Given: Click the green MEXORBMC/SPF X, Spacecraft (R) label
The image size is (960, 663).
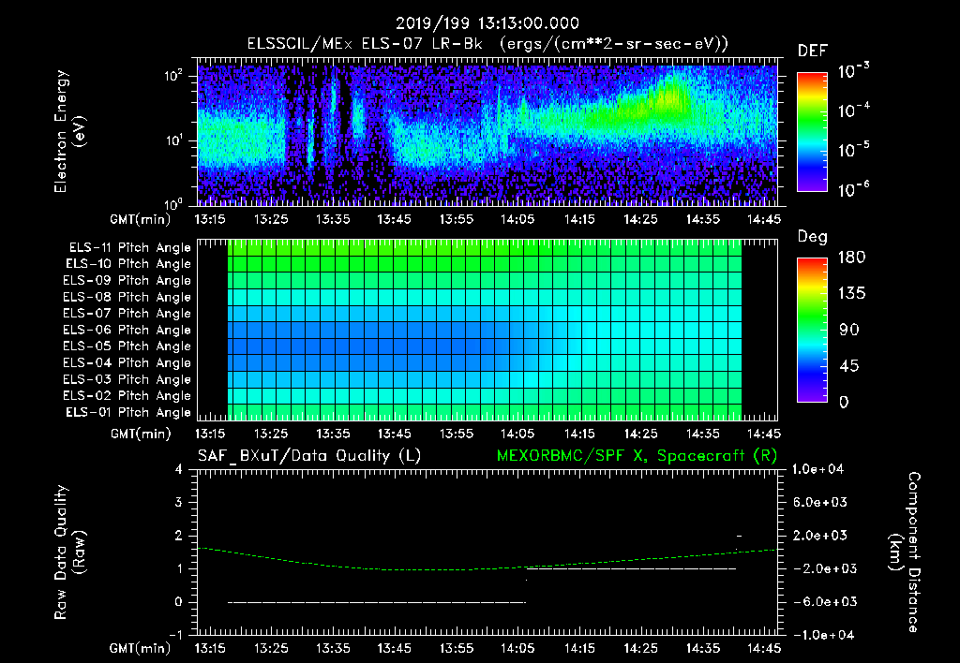Looking at the screenshot, I should [x=637, y=456].
